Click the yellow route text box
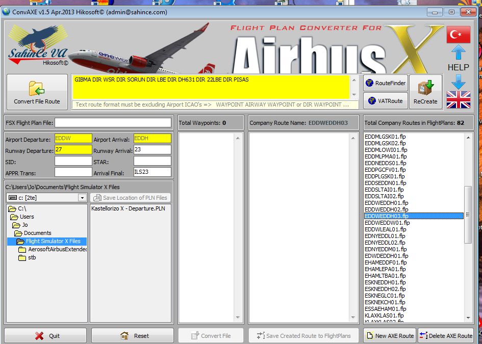Screen dimensions: 482x344 coord(211,87)
